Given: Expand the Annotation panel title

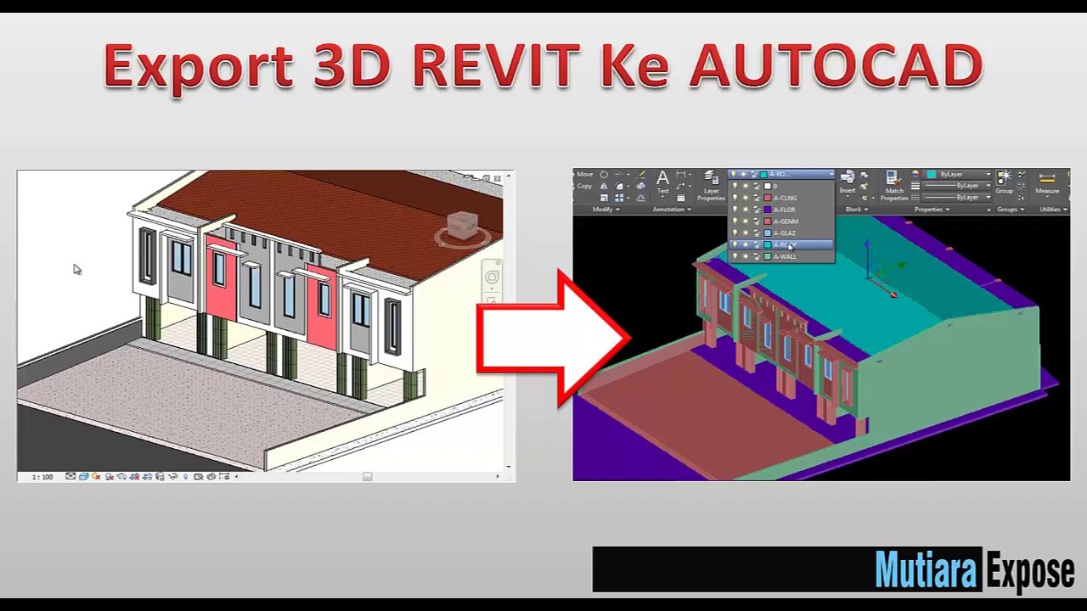Looking at the screenshot, I should point(672,209).
